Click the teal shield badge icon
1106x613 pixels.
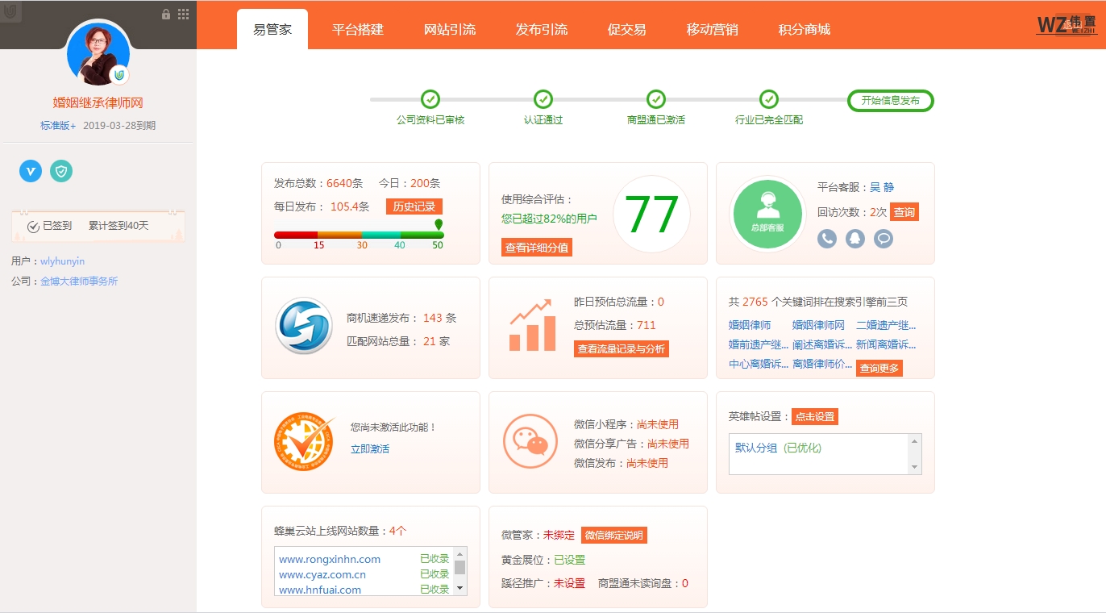click(x=61, y=171)
